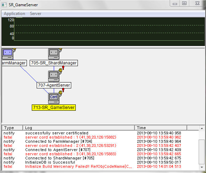Viewport: 206px width, 173px height.
Task: Select the Cert GameServer computer icon
Action: click(54, 99)
